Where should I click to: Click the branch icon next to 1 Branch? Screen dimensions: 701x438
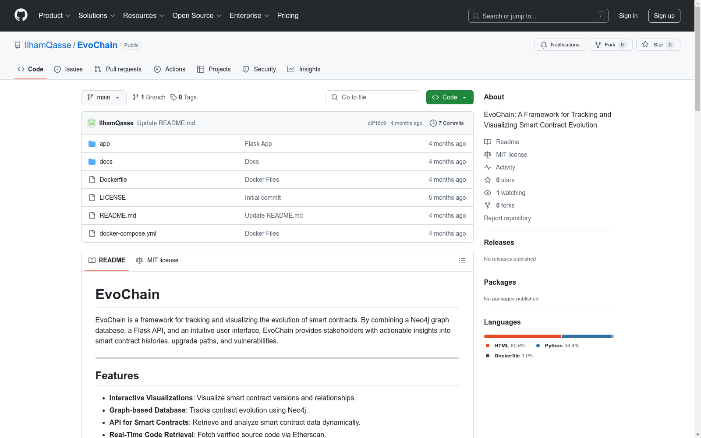coord(136,97)
